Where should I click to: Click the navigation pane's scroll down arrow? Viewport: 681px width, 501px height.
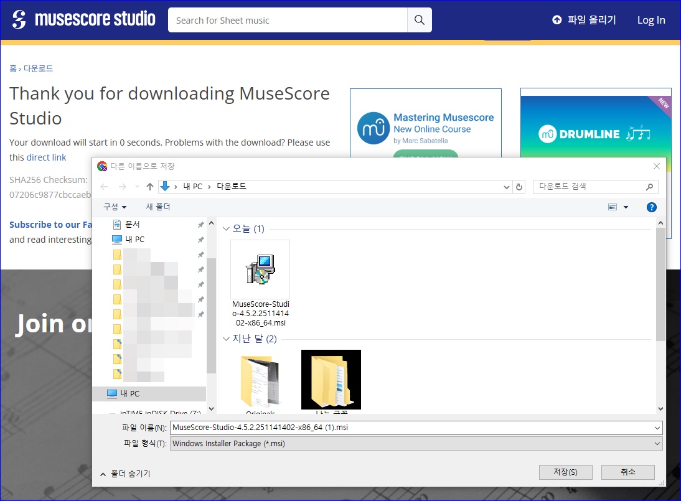click(212, 408)
